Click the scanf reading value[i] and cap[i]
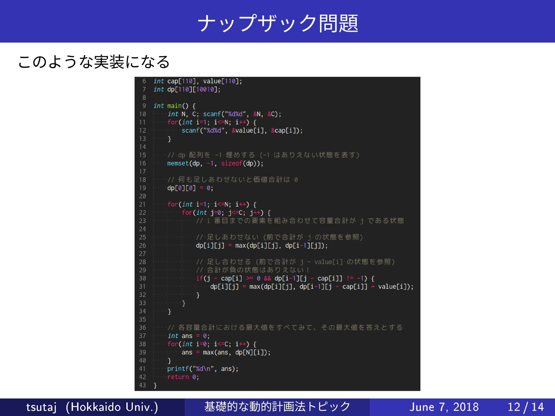Viewport: 555px width, 416px height. 242,131
